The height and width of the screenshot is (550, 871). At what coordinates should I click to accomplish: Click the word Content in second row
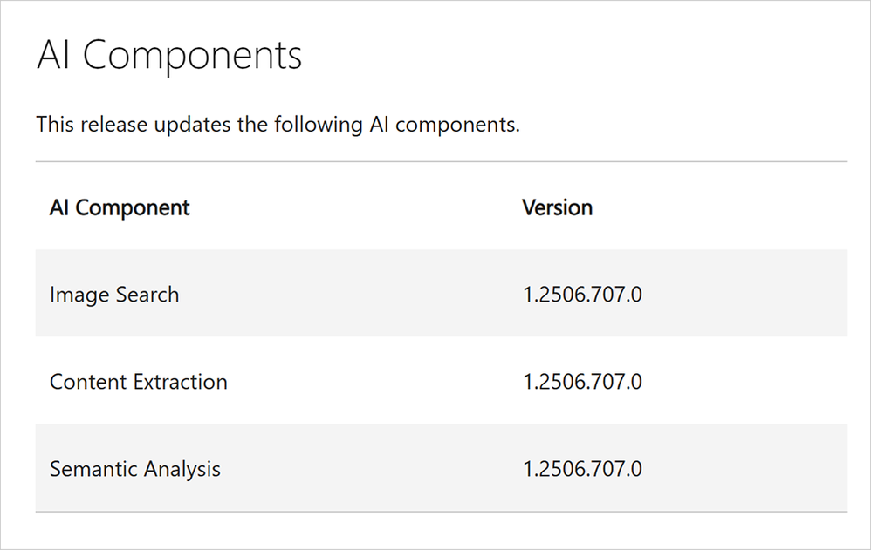(x=88, y=382)
